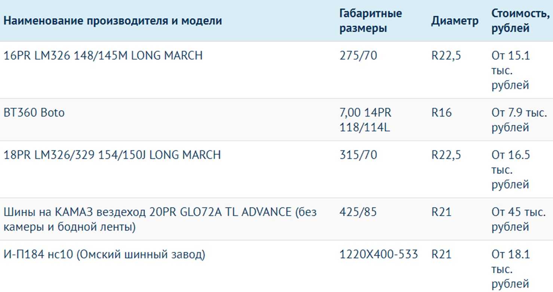The width and height of the screenshot is (553, 292).
Task: Click the 'От 18.1 тыс. рублей' price
Action: point(511,269)
